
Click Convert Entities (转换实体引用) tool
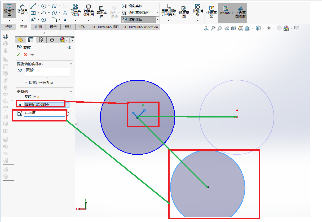point(89,10)
